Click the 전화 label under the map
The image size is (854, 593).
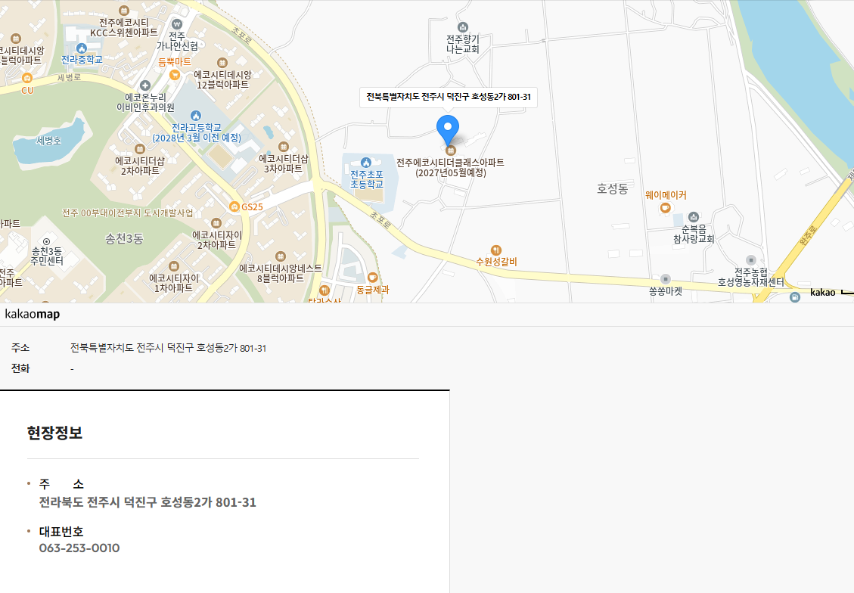(x=20, y=368)
